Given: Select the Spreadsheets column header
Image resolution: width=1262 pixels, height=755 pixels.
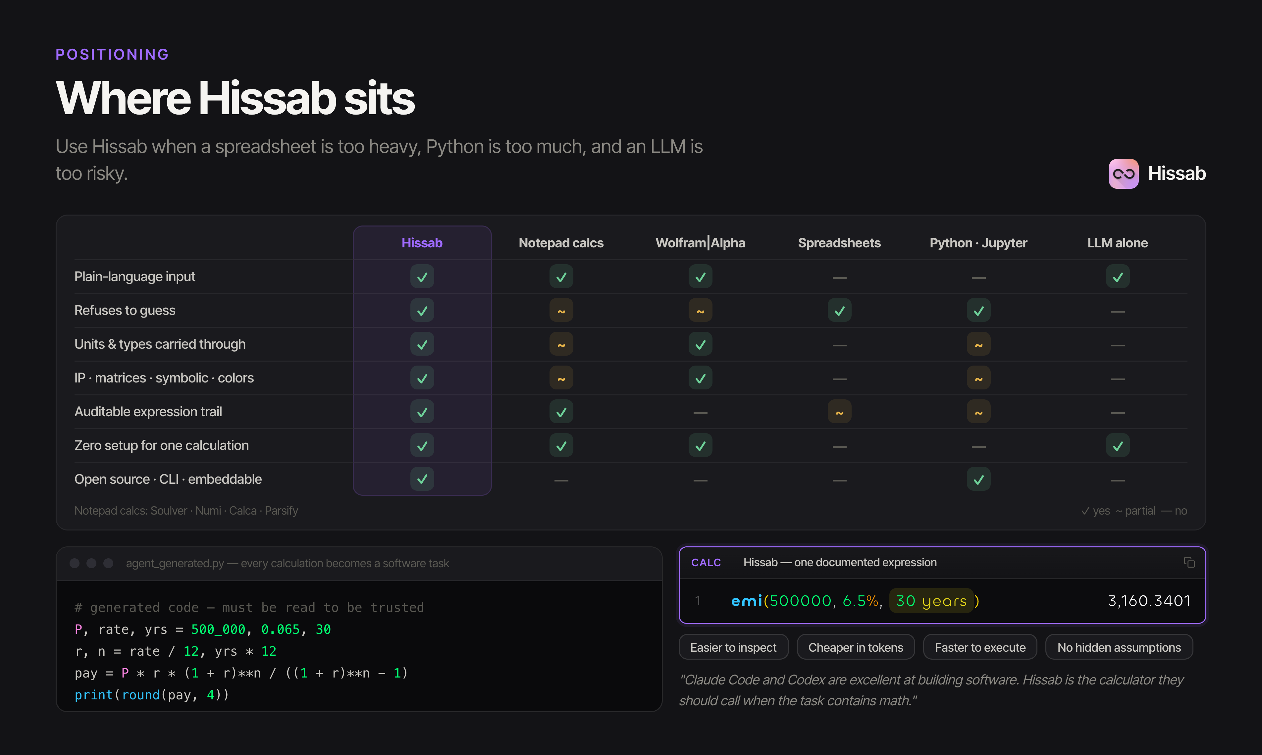Looking at the screenshot, I should click(840, 243).
